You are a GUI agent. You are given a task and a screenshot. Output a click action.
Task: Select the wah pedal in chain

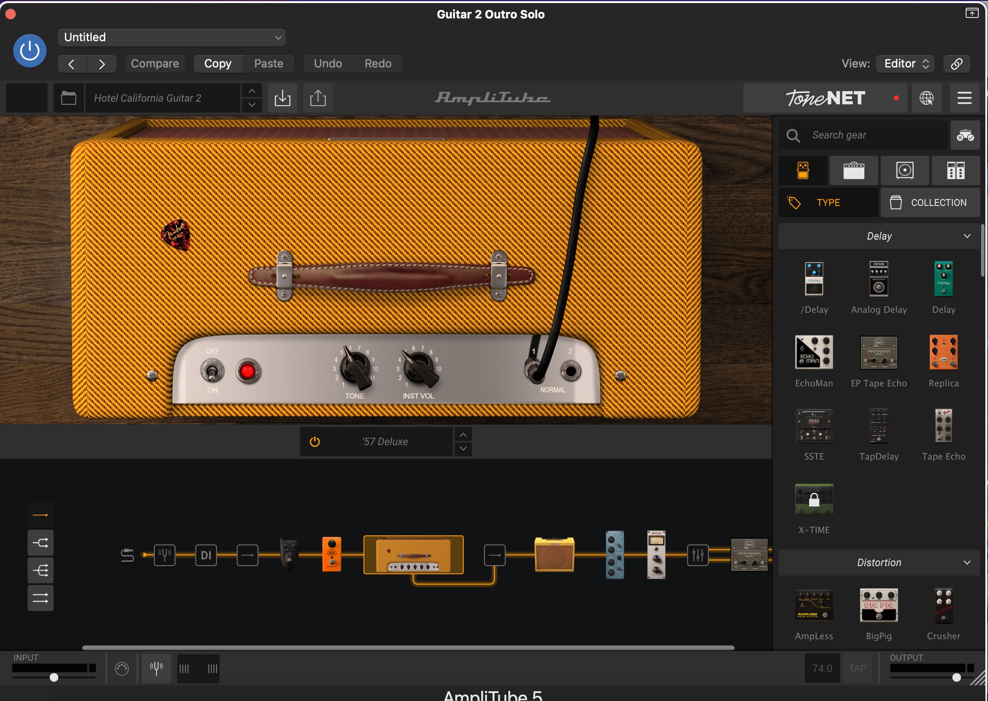click(x=289, y=554)
